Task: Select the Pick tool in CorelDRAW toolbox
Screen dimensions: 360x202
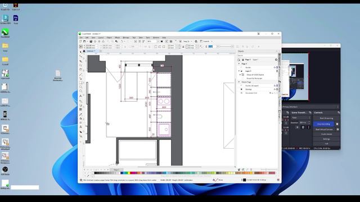Action: point(80,52)
